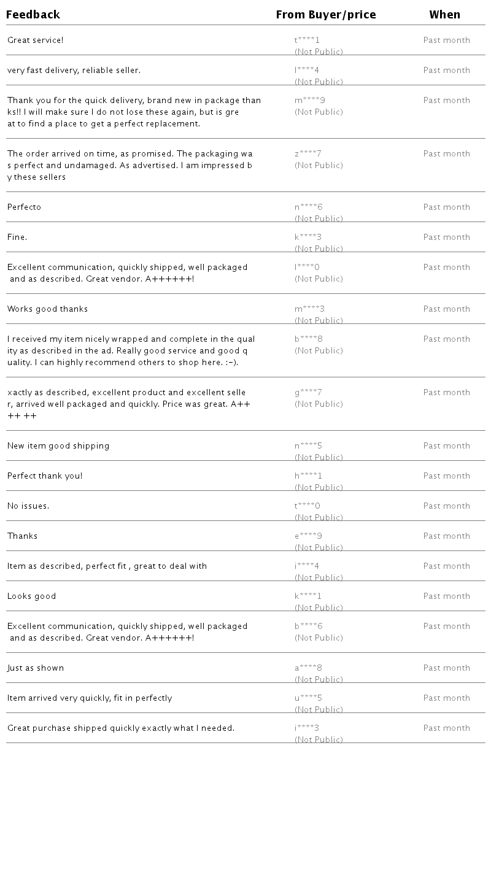491x891 pixels.
Task: Select buyer m****9 username
Action: pos(309,101)
